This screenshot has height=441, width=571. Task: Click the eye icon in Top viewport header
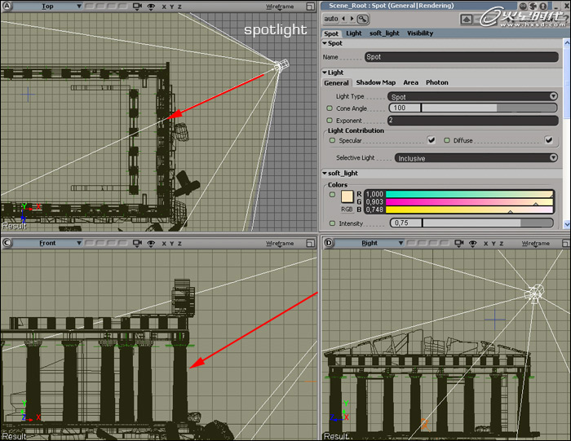150,6
